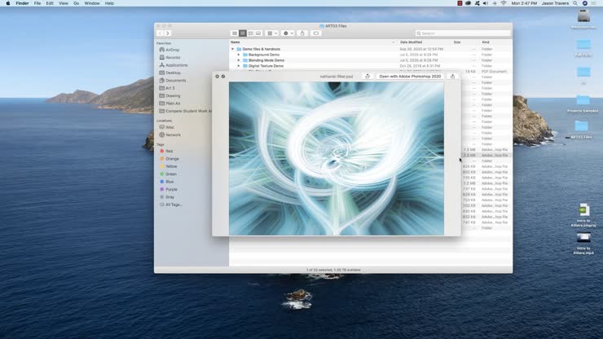
Task: Open Applications in Finder sidebar
Action: (174, 65)
